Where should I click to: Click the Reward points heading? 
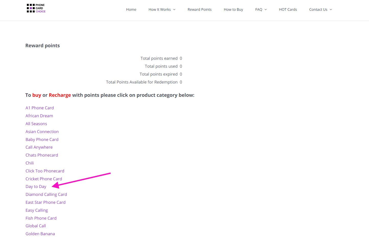click(x=42, y=45)
